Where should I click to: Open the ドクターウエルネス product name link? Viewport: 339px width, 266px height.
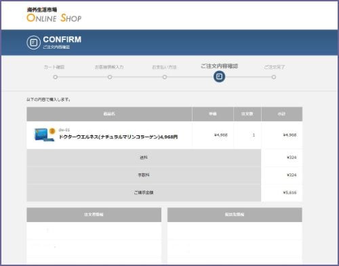118,137
